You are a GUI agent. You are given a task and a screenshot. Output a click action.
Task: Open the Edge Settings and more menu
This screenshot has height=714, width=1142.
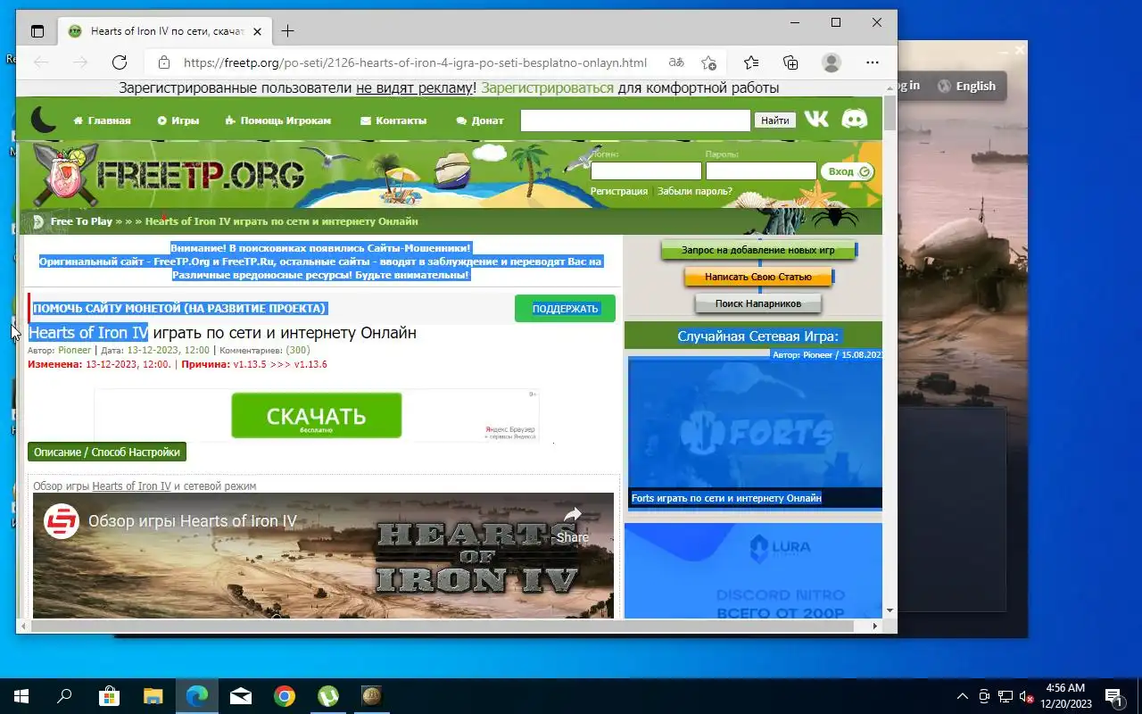(873, 62)
